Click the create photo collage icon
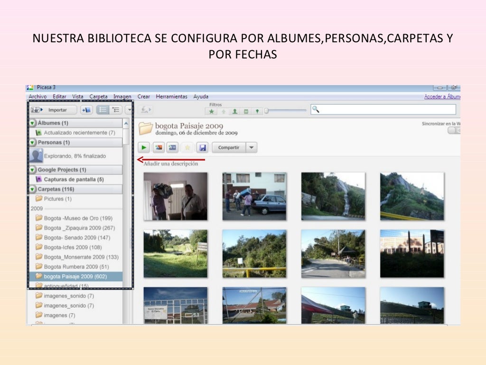486x365 pixels. (x=158, y=148)
